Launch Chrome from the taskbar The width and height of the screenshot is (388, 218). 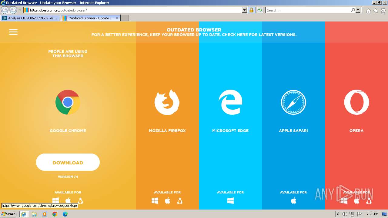coord(55,214)
